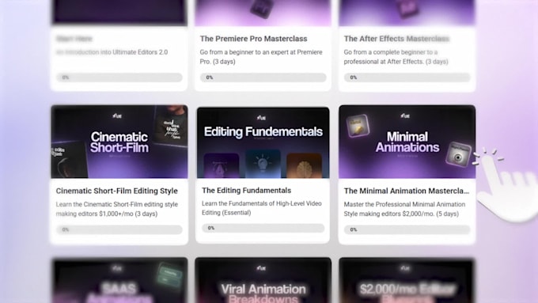Click the Premiere Pro cube icon on thumbnail

pos(262,9)
